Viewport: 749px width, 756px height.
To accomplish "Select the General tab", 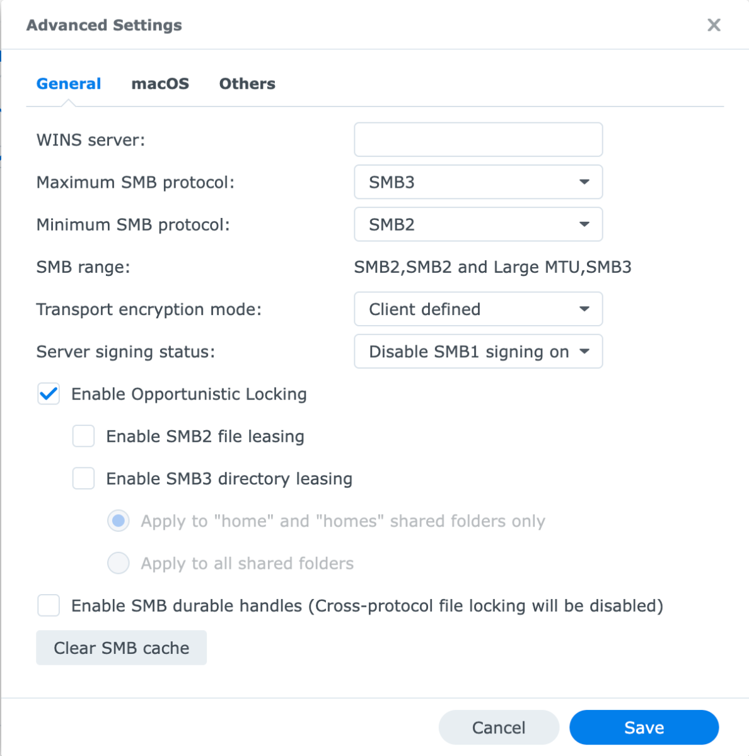I will point(69,84).
